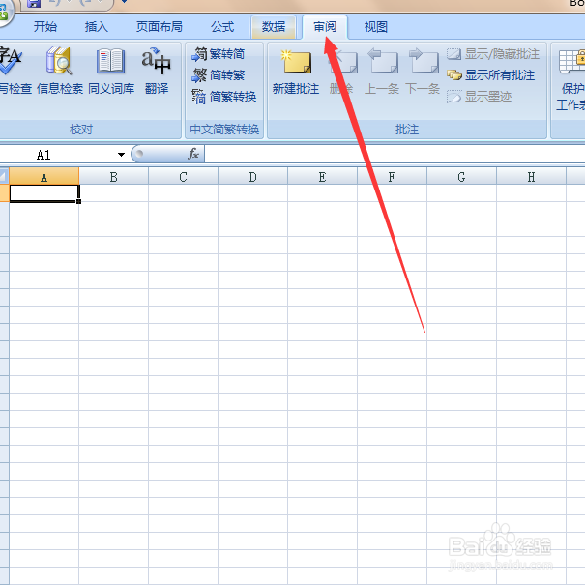Viewport: 585px width, 585px height.
Task: Run the spelling check tool
Action: 15,71
